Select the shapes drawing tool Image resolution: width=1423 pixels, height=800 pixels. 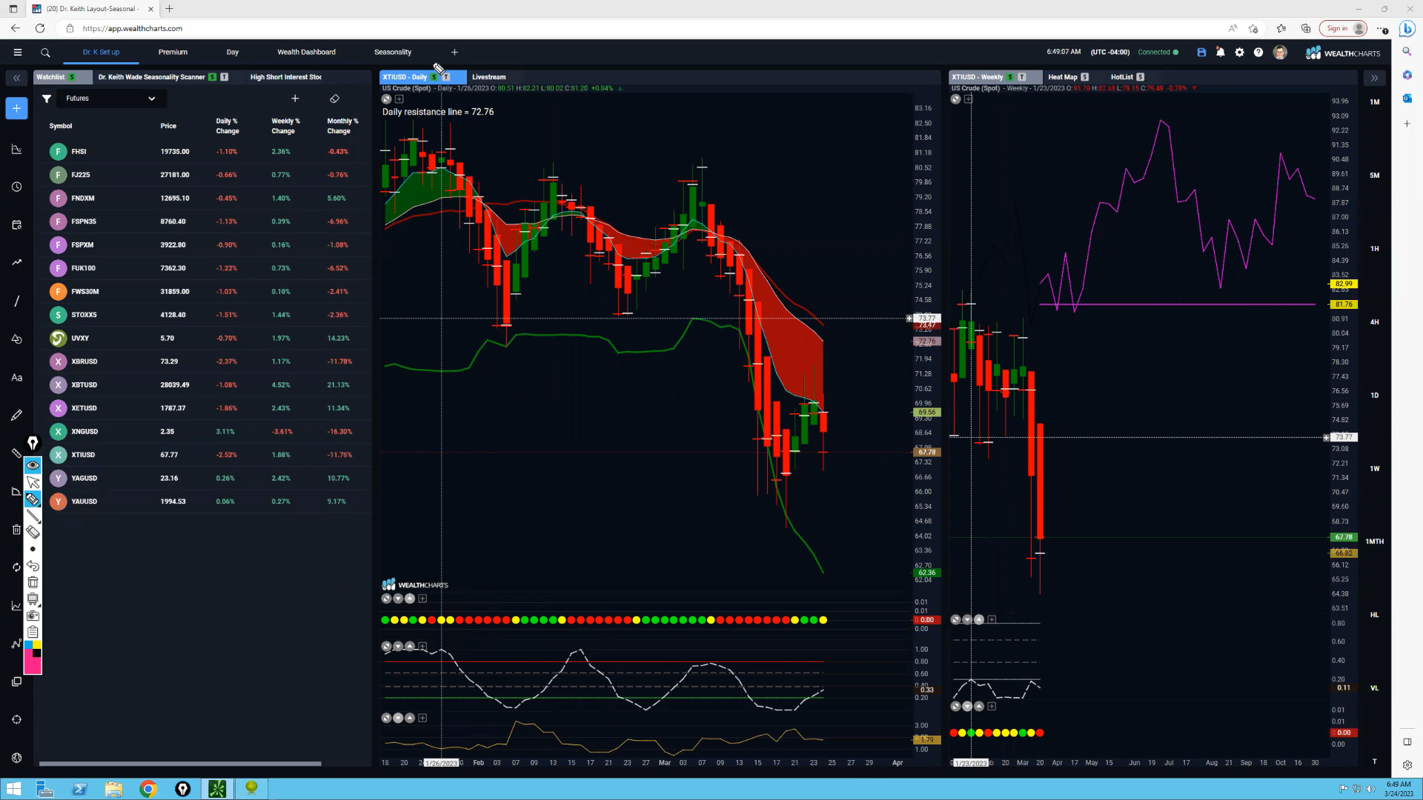pyautogui.click(x=16, y=339)
